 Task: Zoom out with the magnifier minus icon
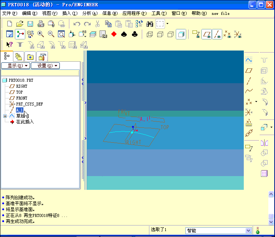(51, 34)
